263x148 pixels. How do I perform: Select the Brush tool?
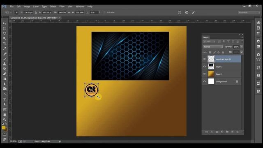(x=5, y=59)
